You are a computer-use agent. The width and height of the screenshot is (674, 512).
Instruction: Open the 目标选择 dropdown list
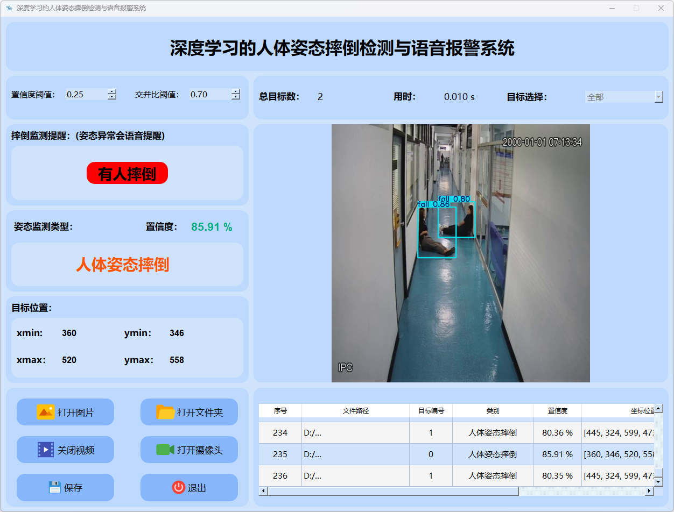click(658, 97)
